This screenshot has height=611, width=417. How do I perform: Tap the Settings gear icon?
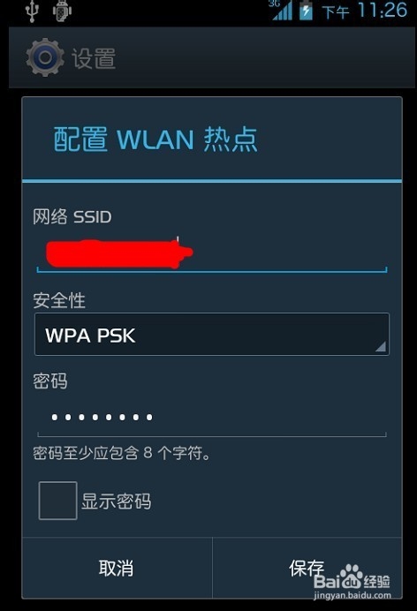tap(45, 57)
